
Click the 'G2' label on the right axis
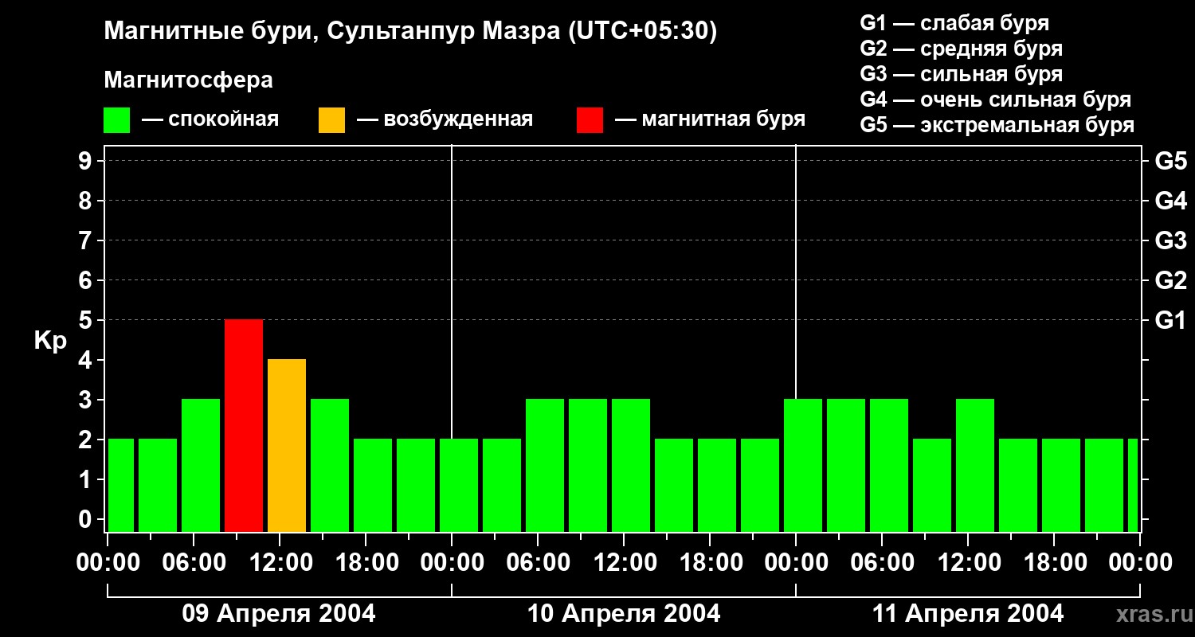pos(1171,280)
